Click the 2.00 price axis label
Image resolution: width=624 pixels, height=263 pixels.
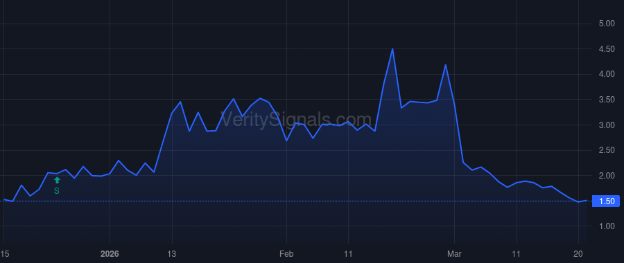pyautogui.click(x=607, y=176)
